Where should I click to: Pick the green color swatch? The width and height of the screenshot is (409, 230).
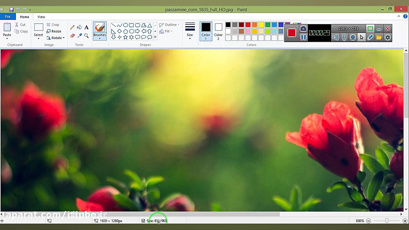(x=268, y=25)
